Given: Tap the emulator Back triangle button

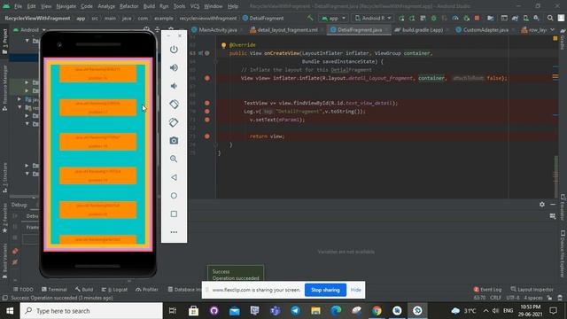Looking at the screenshot, I should coord(174,177).
